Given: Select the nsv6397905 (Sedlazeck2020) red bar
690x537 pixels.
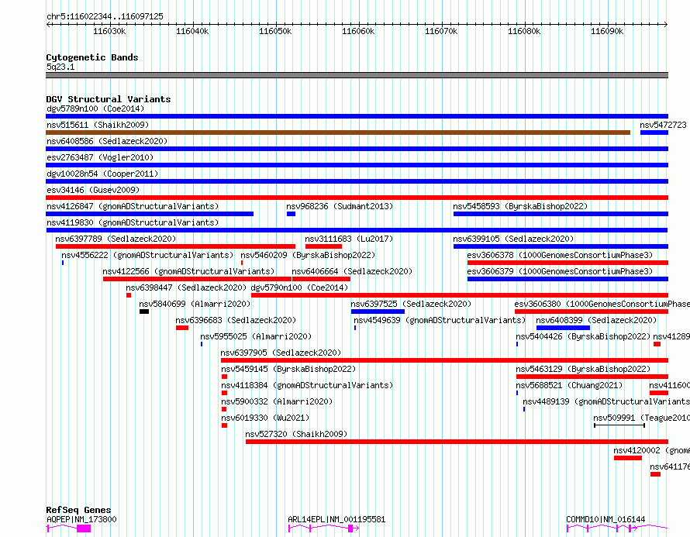Looking at the screenshot, I should click(x=444, y=360).
